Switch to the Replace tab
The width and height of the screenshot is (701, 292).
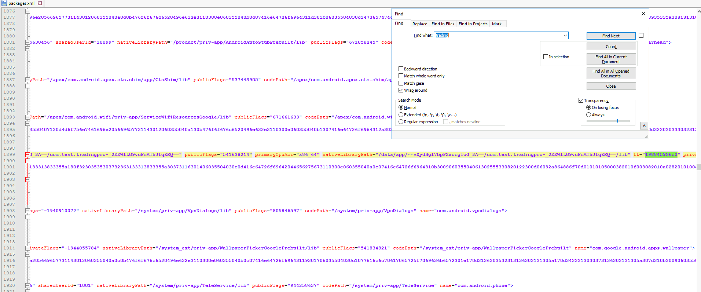pos(419,24)
